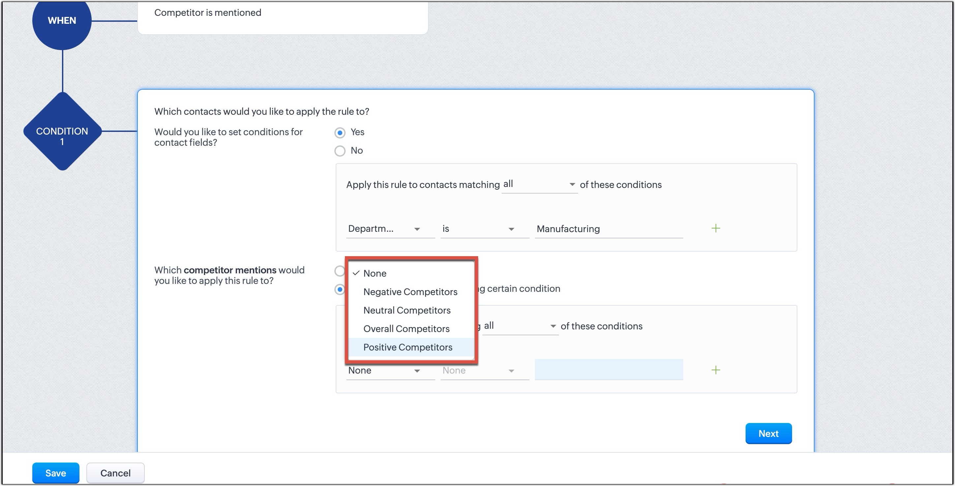Click the Save button
Screen dimensions: 955x486
pyautogui.click(x=56, y=473)
